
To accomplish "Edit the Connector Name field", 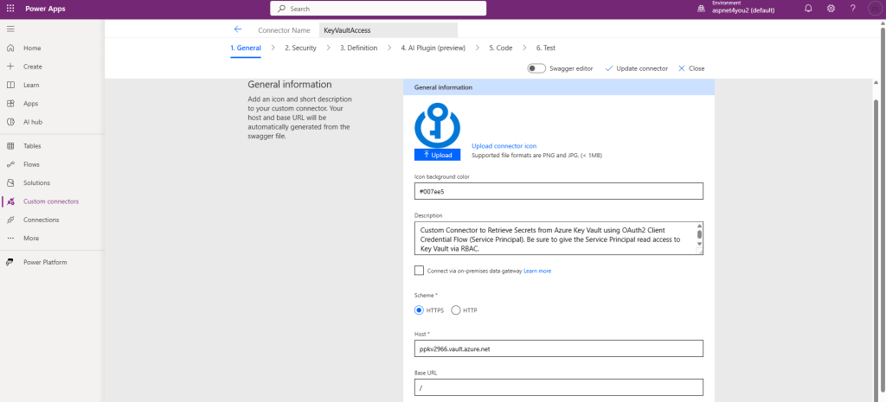I will (388, 30).
